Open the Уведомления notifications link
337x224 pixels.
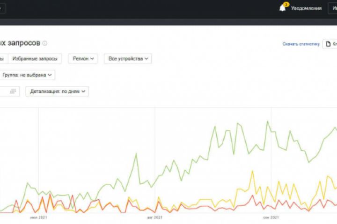tap(306, 8)
